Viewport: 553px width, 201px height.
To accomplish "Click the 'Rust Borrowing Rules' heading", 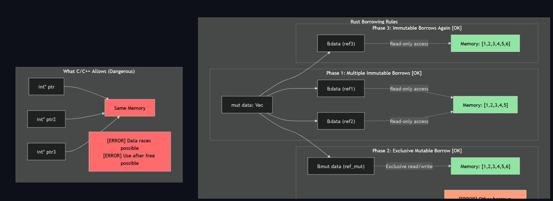I will 374,22.
